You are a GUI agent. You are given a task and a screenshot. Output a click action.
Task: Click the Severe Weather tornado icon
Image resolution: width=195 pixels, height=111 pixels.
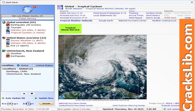click(x=8, y=41)
